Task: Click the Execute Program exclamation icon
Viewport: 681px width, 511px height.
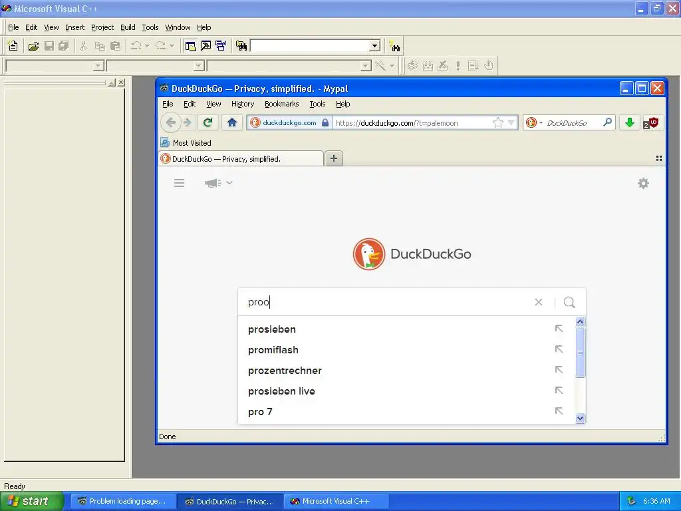Action: (x=458, y=66)
